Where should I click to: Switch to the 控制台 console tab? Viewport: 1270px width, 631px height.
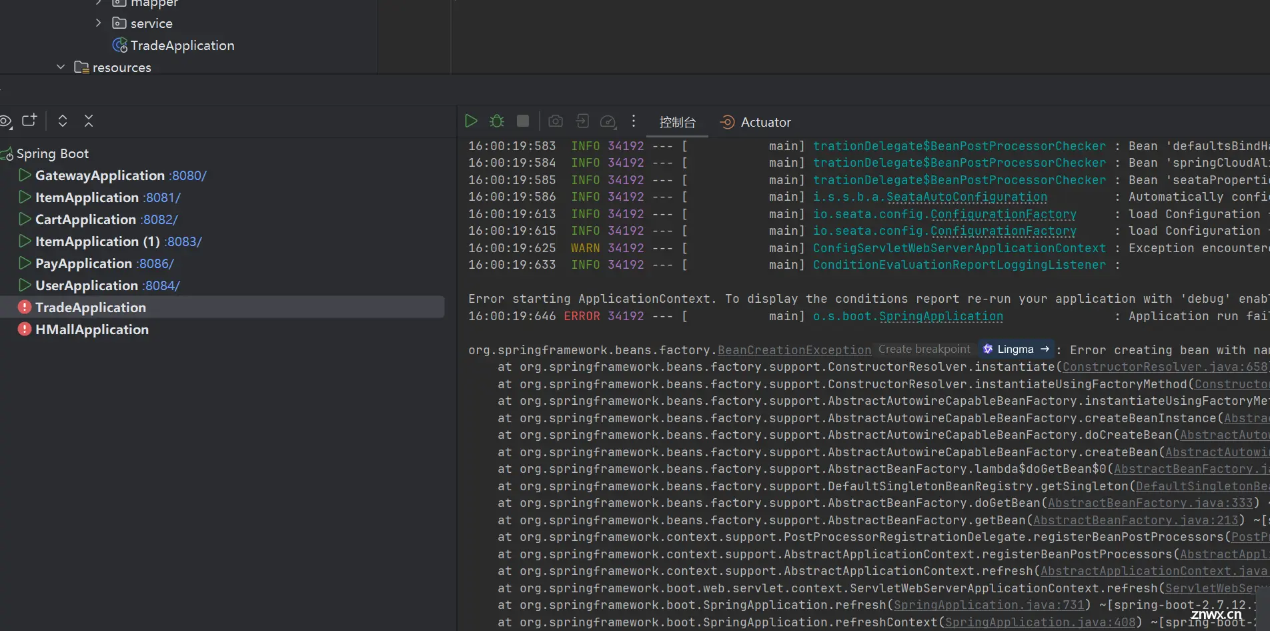pyautogui.click(x=677, y=122)
